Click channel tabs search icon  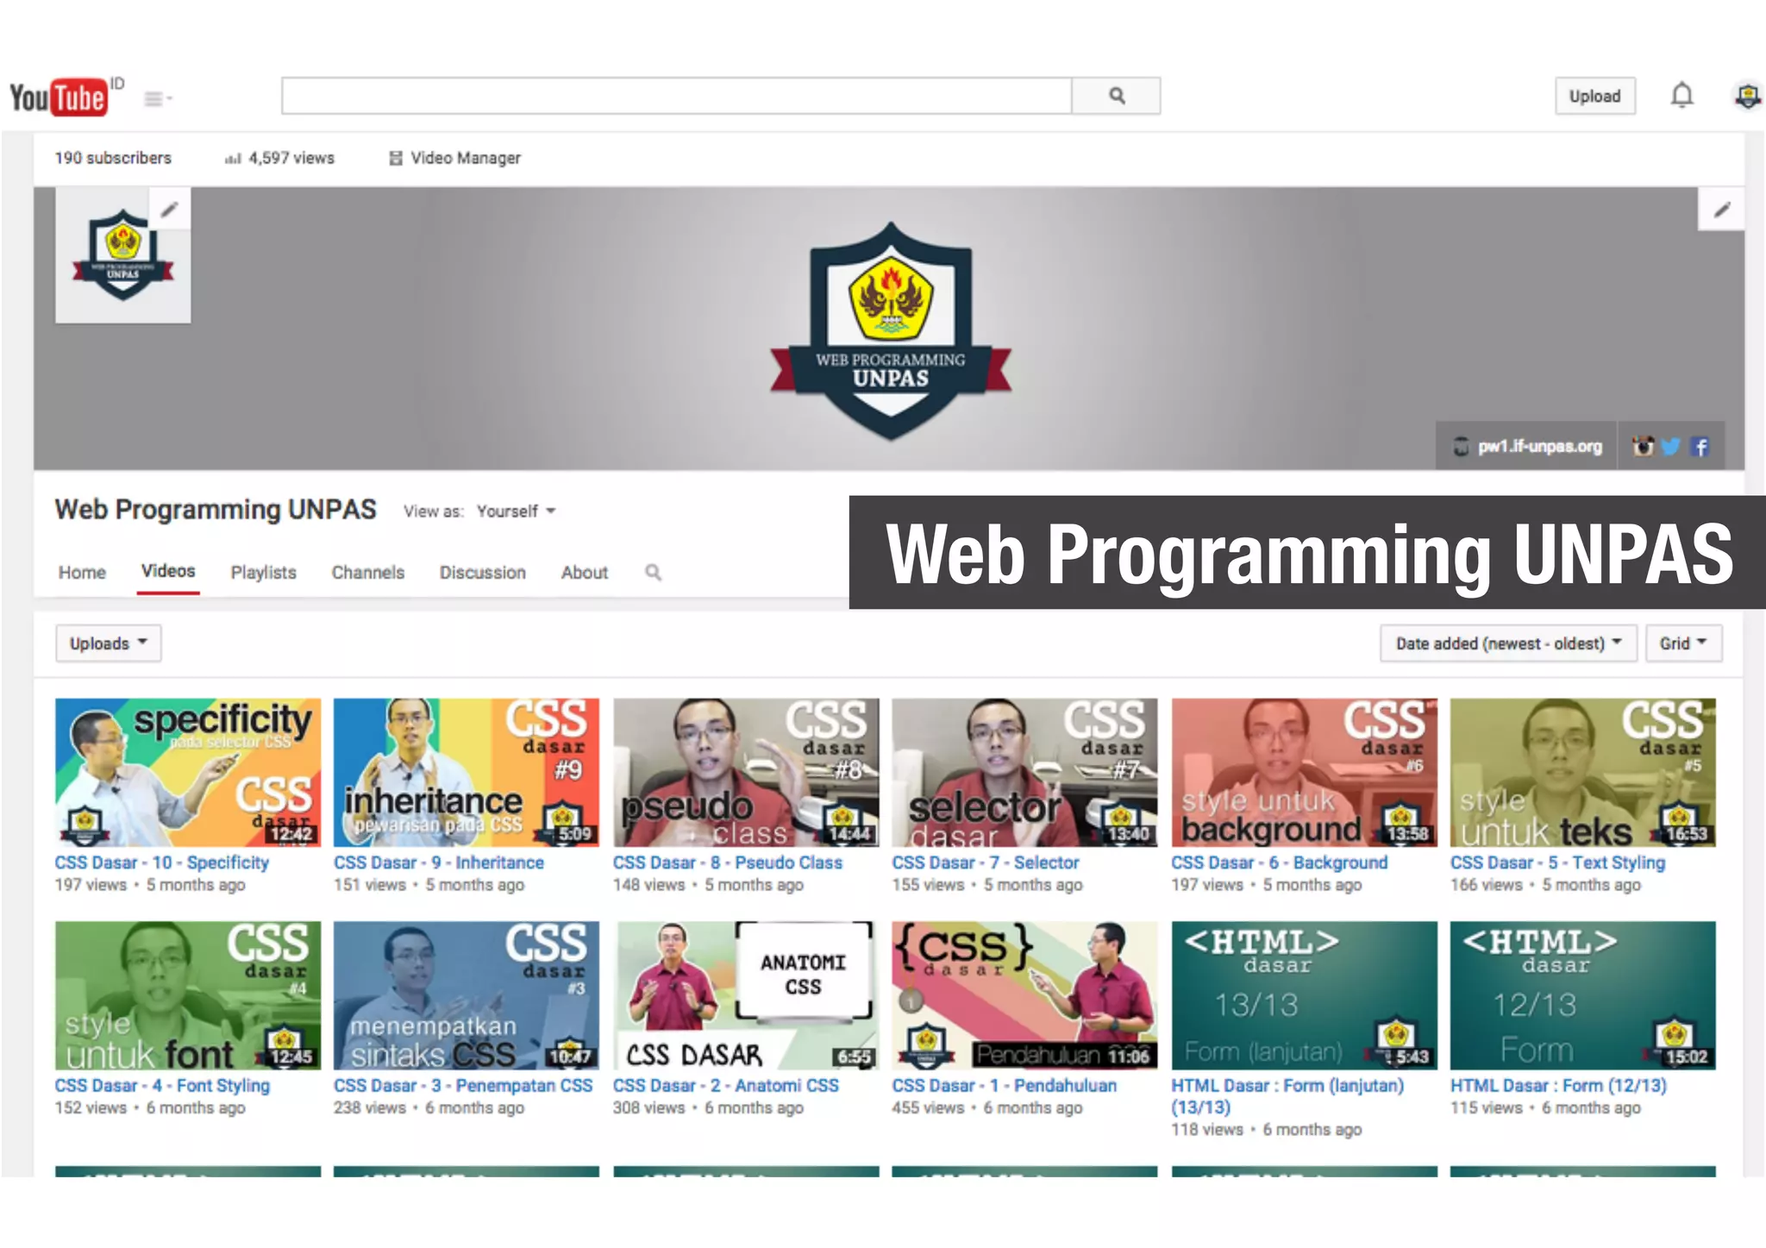coord(653,572)
